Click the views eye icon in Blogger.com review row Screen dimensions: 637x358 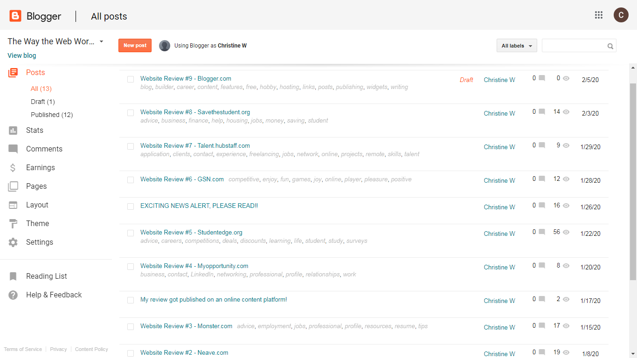[566, 78]
